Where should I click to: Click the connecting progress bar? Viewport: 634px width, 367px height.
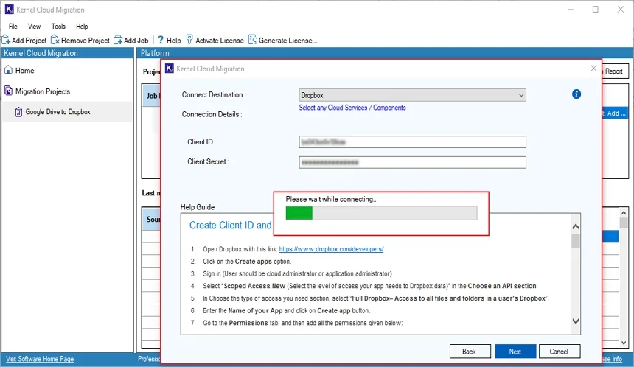381,213
